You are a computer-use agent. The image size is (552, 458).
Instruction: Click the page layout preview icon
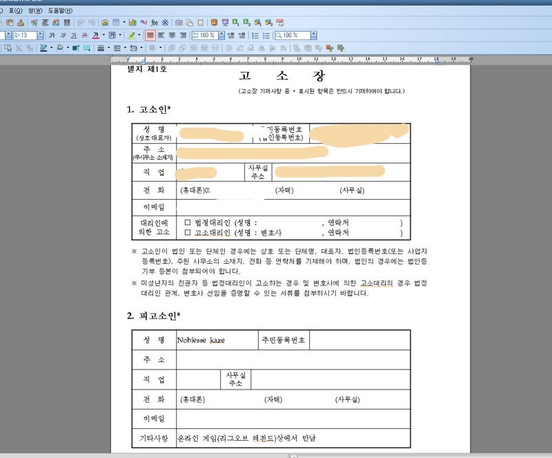201,23
